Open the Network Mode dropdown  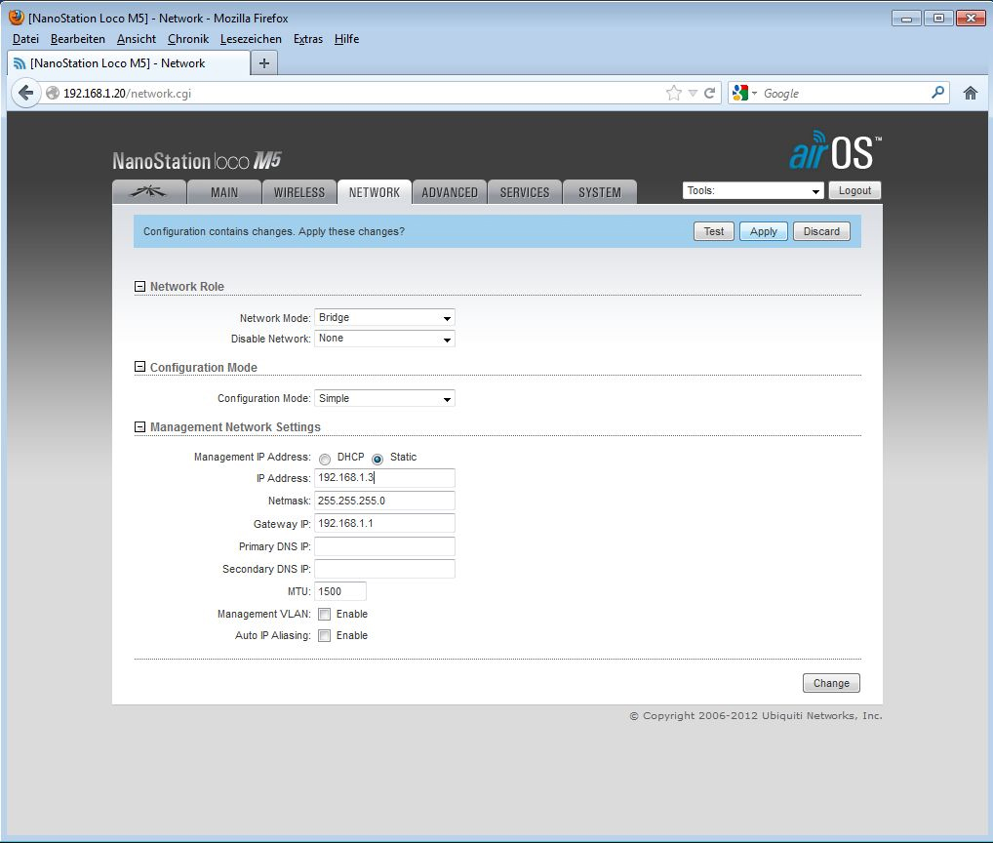click(384, 317)
